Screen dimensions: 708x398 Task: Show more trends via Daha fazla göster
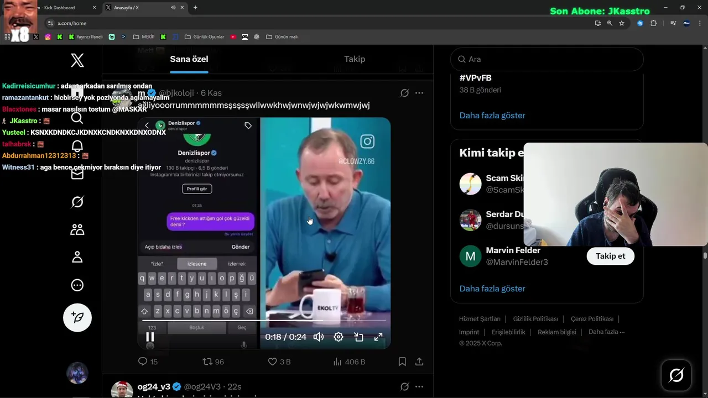(492, 116)
